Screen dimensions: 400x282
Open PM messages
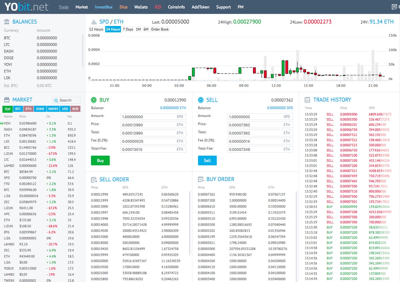coord(240,7)
